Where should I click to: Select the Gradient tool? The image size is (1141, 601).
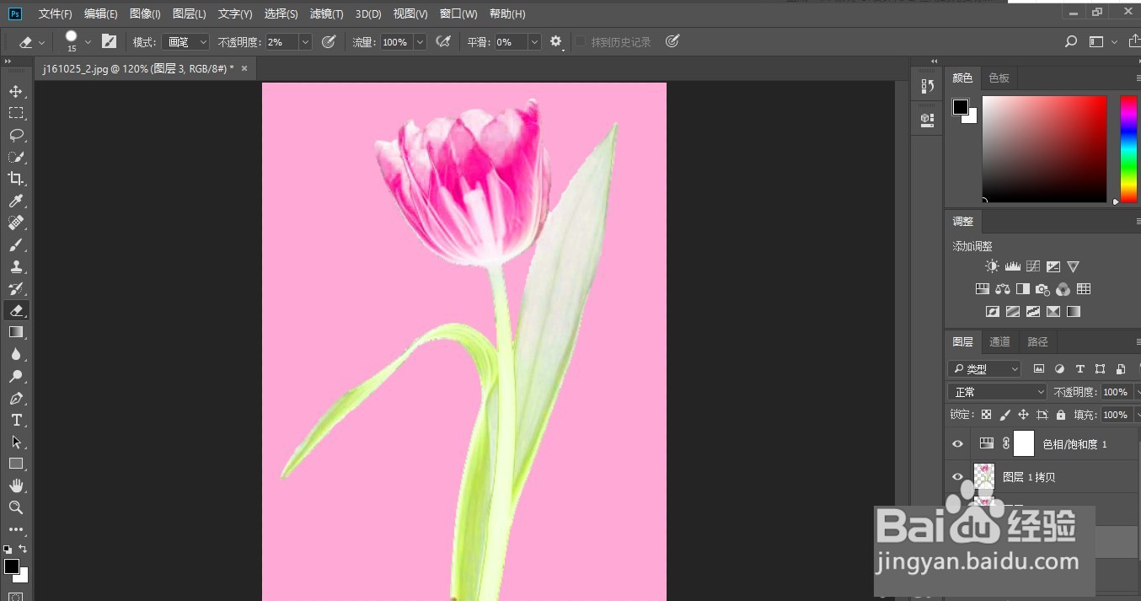pos(16,332)
